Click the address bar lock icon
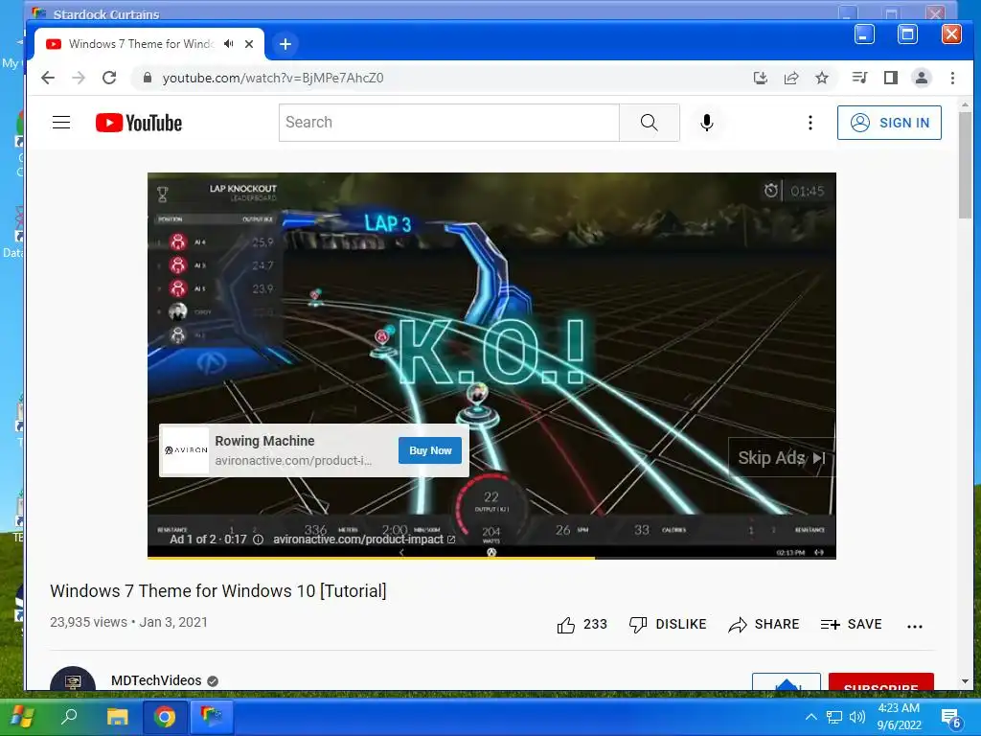The height and width of the screenshot is (736, 981). [148, 78]
